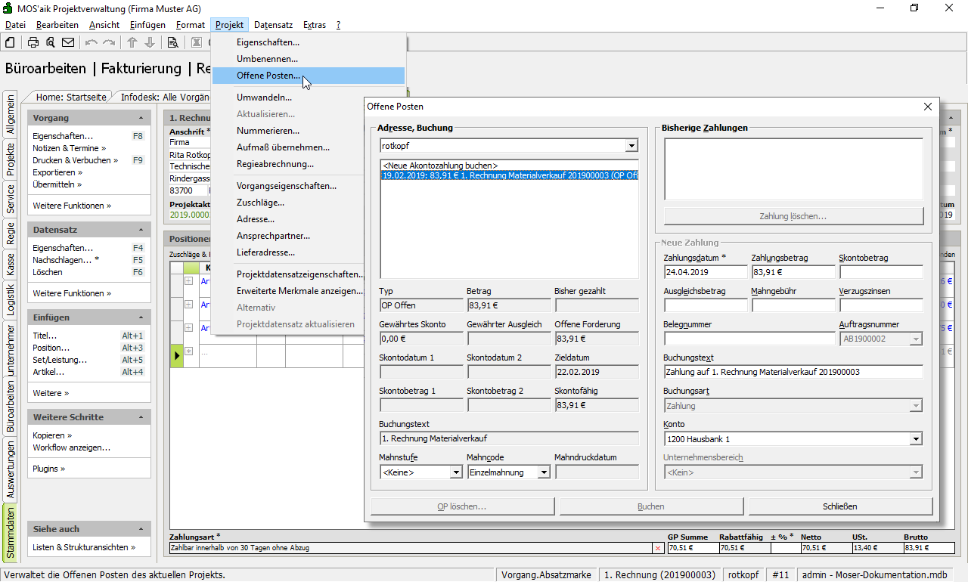Click the down arrow toolbar icon
Image resolution: width=968 pixels, height=582 pixels.
(x=150, y=42)
